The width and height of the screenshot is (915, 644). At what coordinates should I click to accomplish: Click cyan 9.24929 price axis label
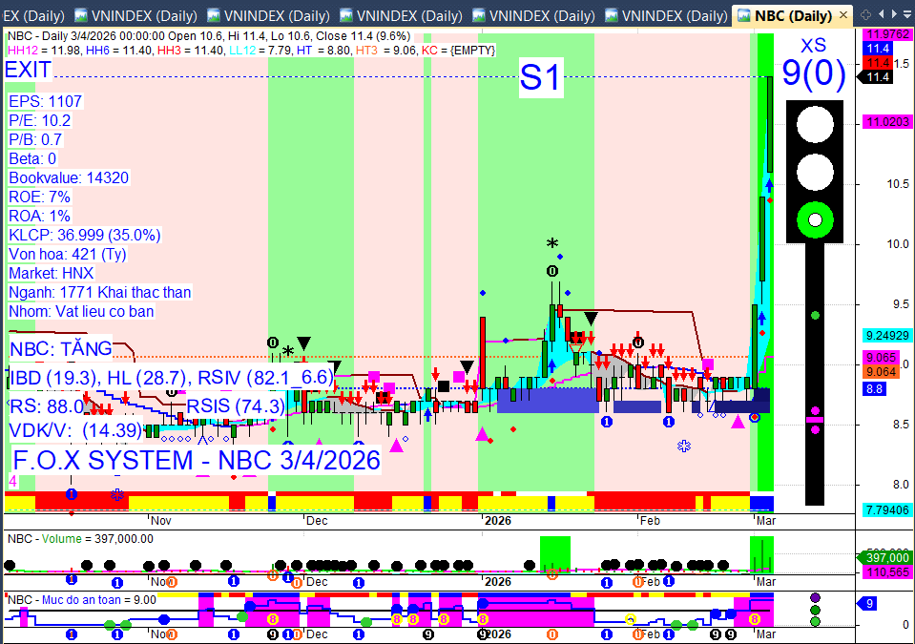pos(887,336)
